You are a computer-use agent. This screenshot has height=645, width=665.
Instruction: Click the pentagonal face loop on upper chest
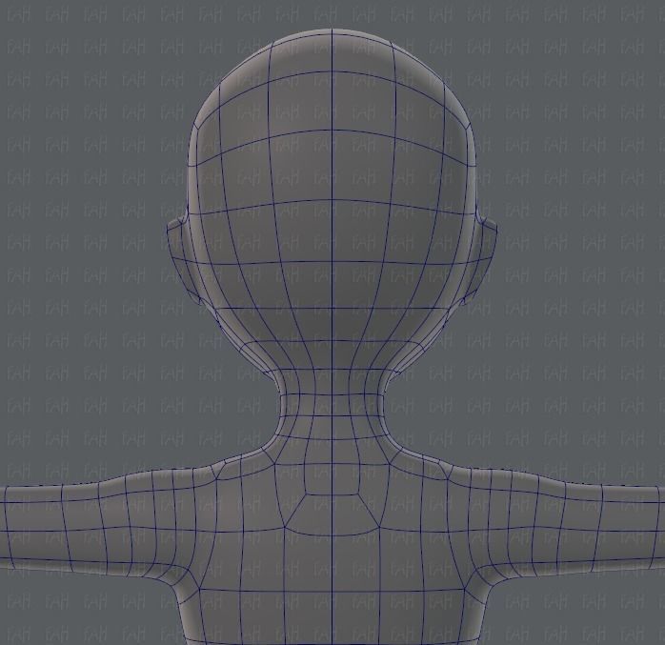[x=332, y=514]
